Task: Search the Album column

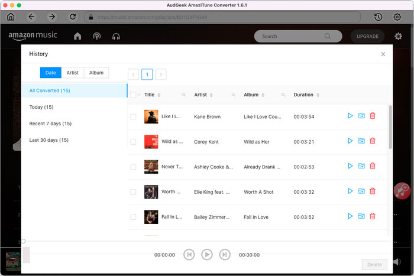Action: [283, 95]
